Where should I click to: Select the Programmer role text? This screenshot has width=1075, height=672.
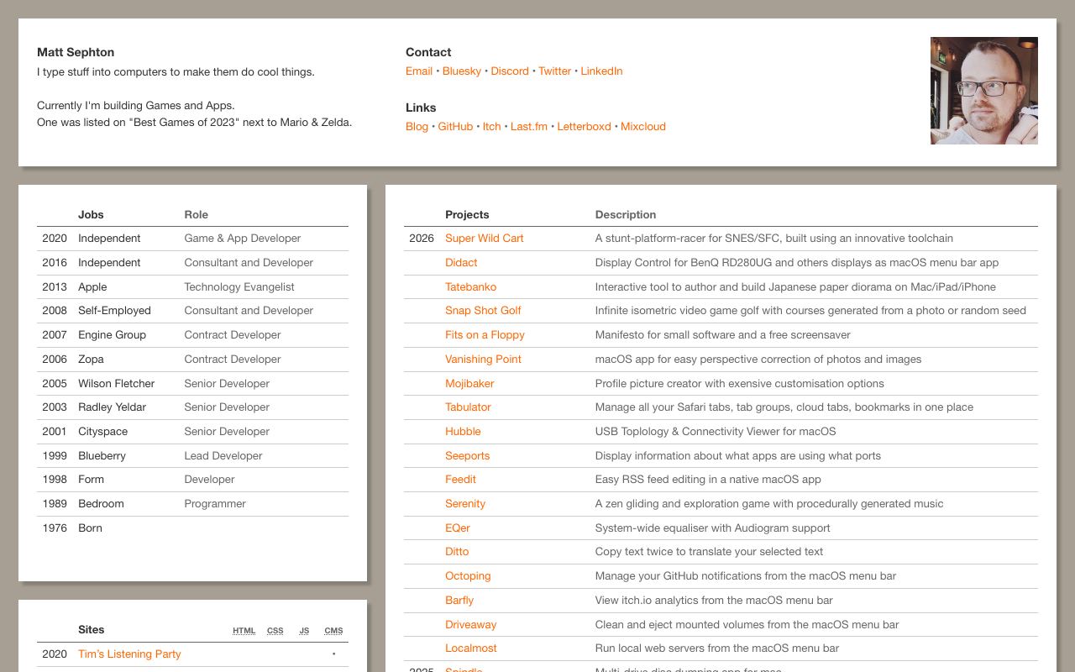(x=215, y=504)
